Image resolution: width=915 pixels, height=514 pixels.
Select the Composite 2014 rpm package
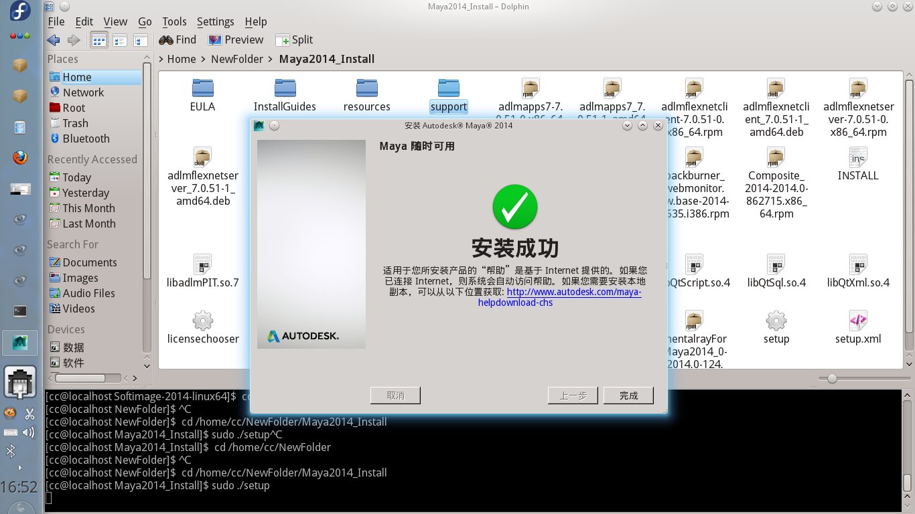pyautogui.click(x=776, y=183)
